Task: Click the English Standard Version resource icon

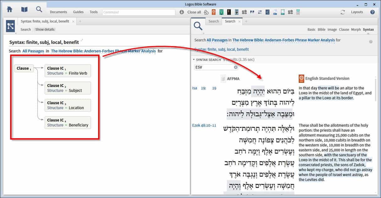Action: (301, 79)
